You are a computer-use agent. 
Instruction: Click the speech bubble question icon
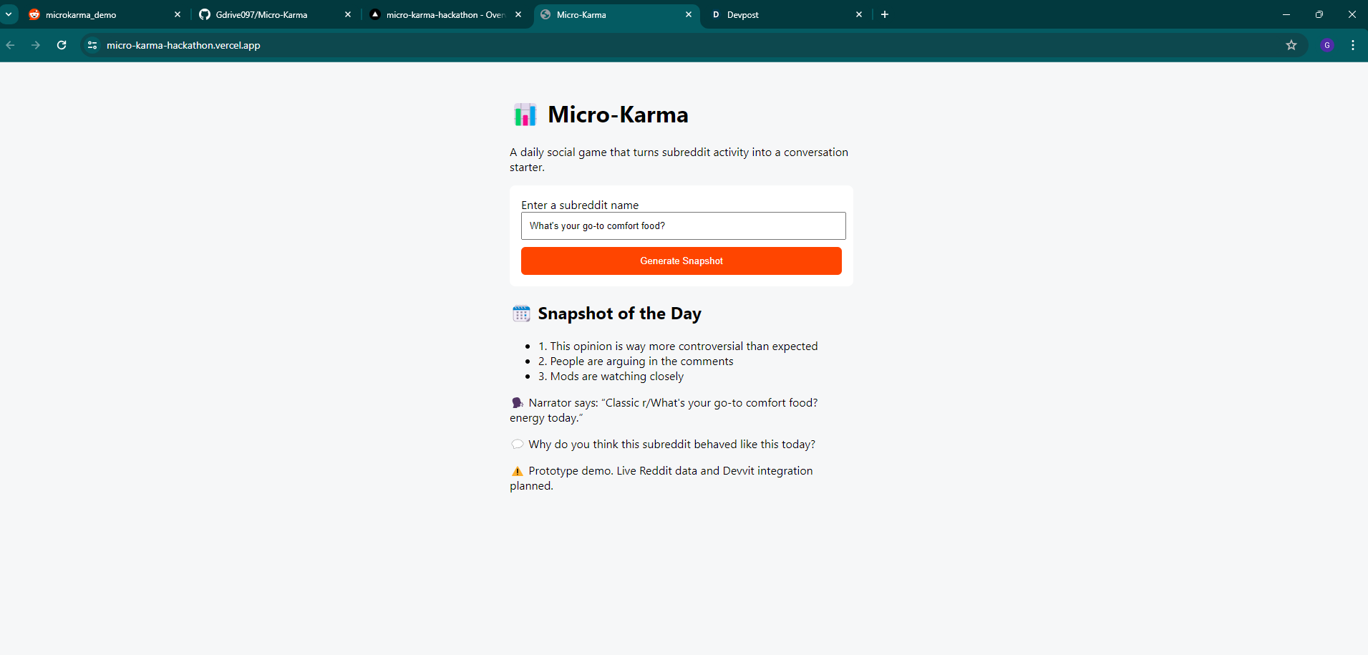(518, 445)
